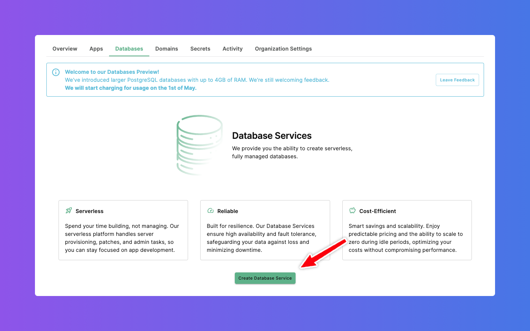The image size is (530, 331).
Task: Click the piggy bank icon beside Cost-Efficient
Action: (352, 210)
